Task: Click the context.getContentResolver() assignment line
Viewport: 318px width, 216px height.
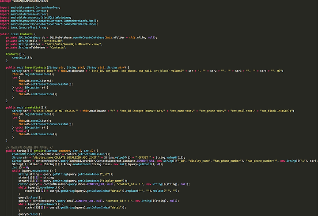Action: tap(61, 154)
